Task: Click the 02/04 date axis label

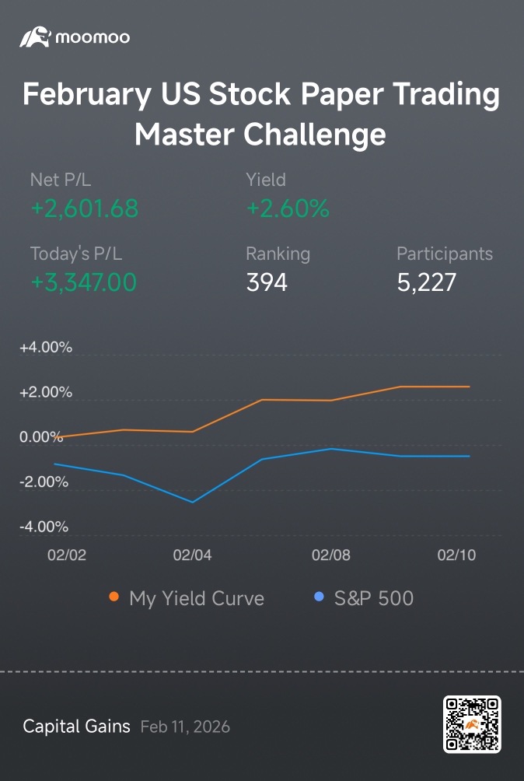Action: click(192, 555)
